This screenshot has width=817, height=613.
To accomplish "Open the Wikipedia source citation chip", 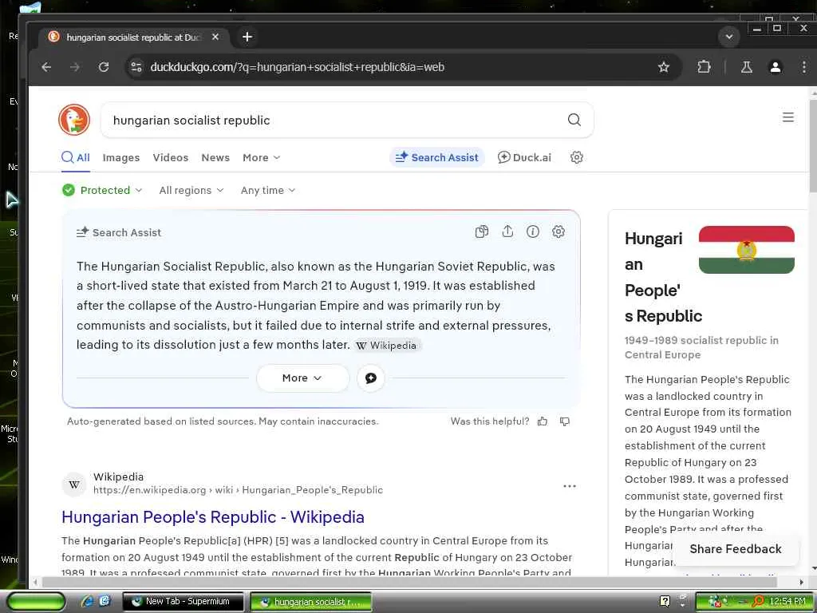I will point(387,346).
